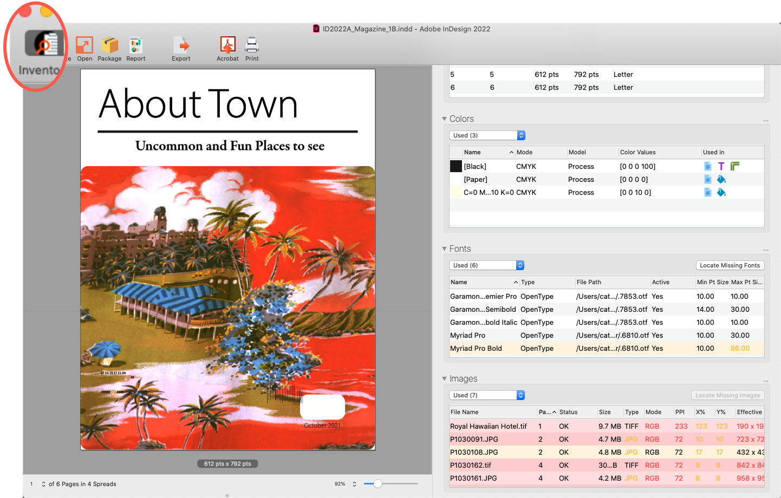Click the pale yellow C=0 M...10 swatch

(456, 192)
